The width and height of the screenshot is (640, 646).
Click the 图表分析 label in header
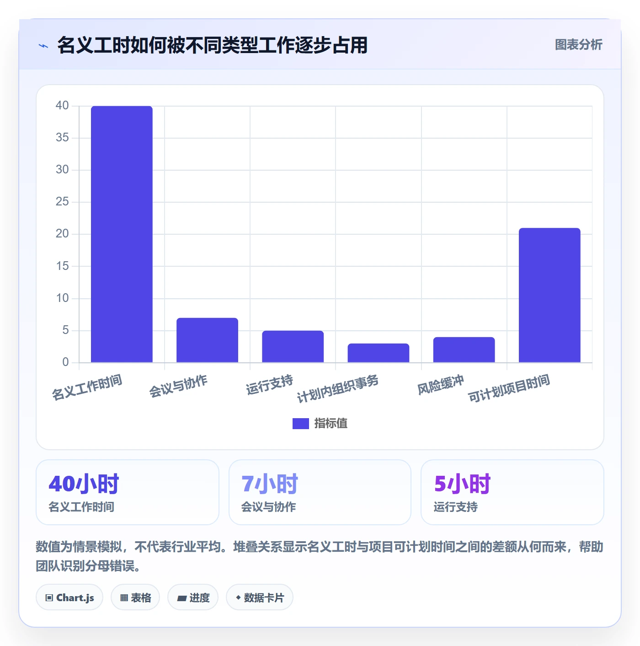point(578,45)
